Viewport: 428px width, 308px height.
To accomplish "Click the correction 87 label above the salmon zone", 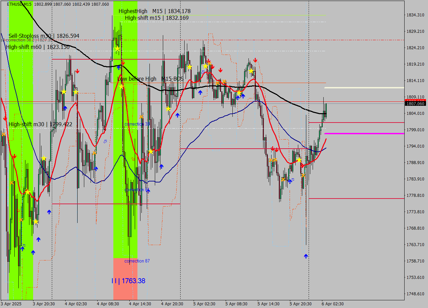I will [137, 261].
